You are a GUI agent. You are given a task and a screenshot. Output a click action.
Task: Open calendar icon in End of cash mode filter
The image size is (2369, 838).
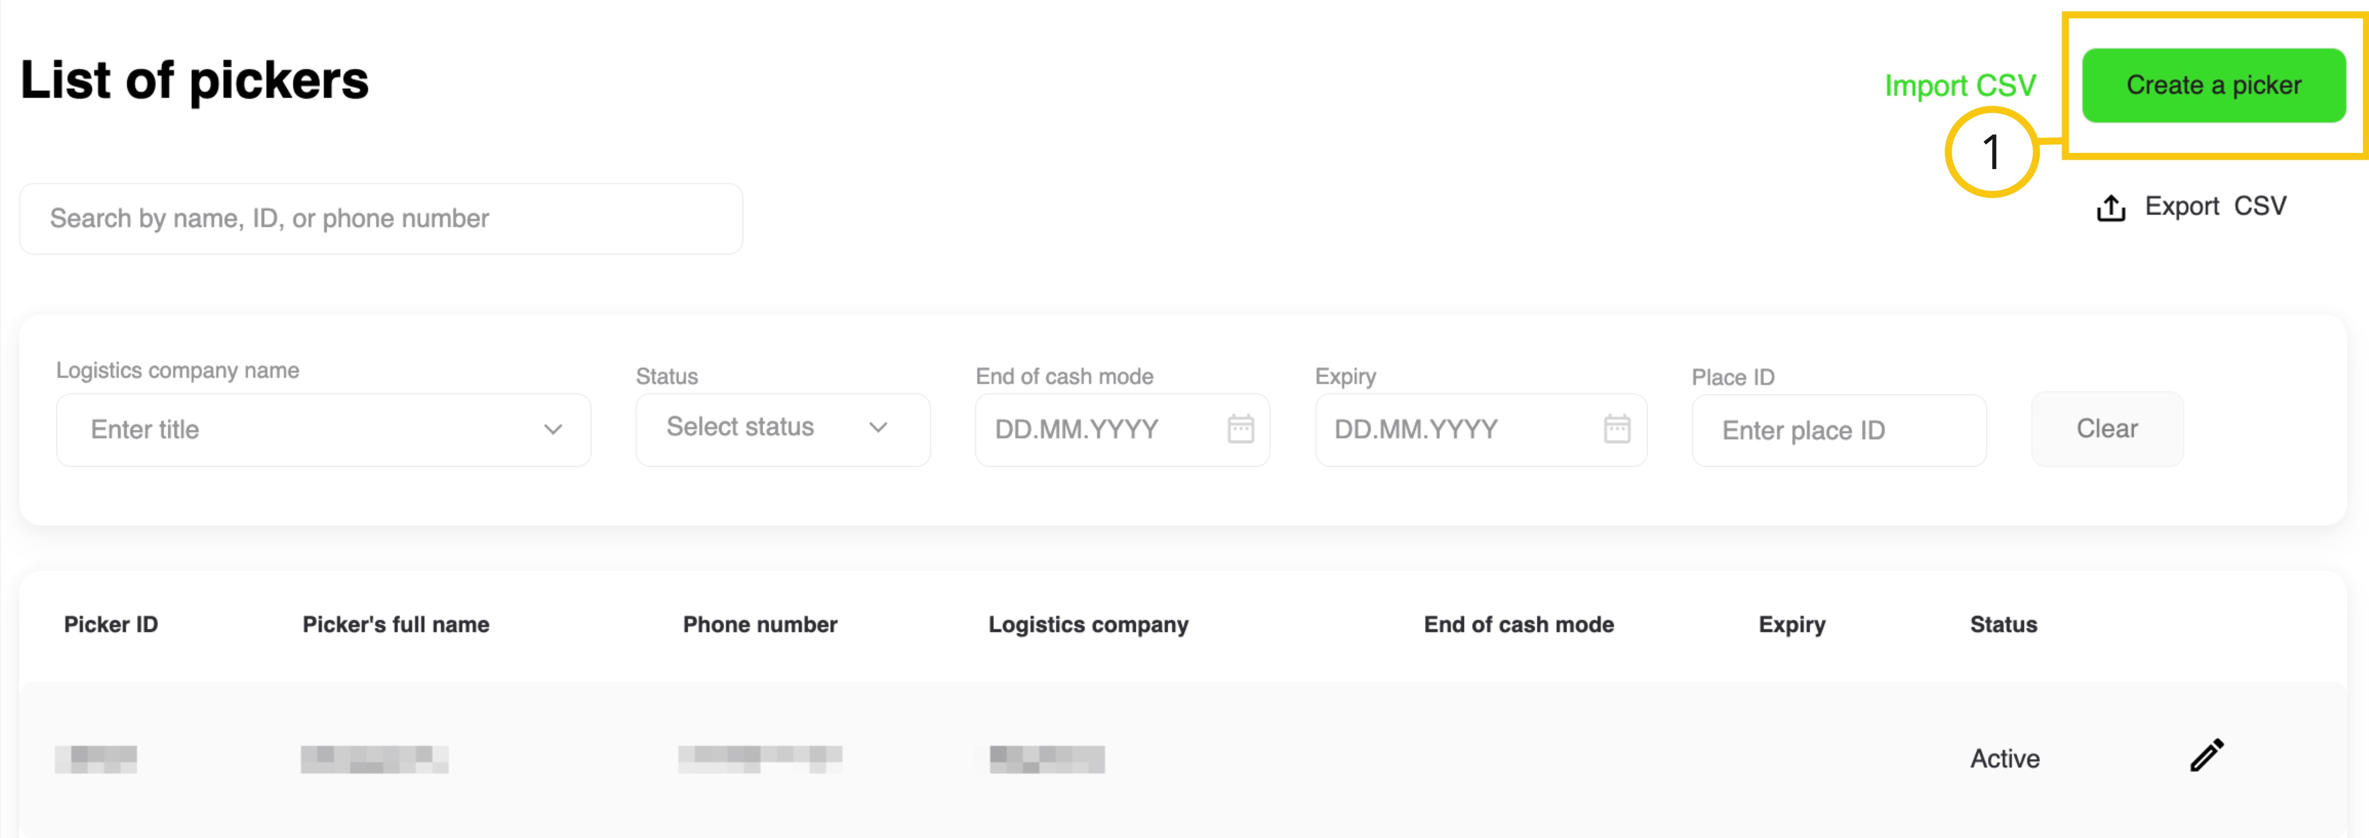1240,428
